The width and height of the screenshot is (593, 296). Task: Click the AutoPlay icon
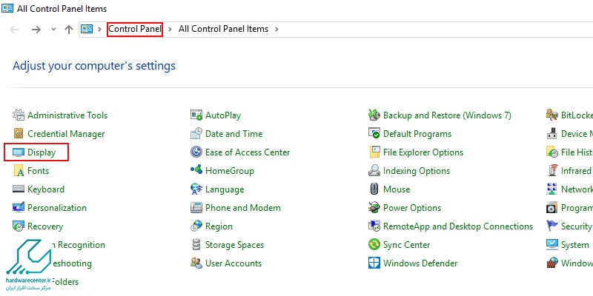click(x=196, y=115)
